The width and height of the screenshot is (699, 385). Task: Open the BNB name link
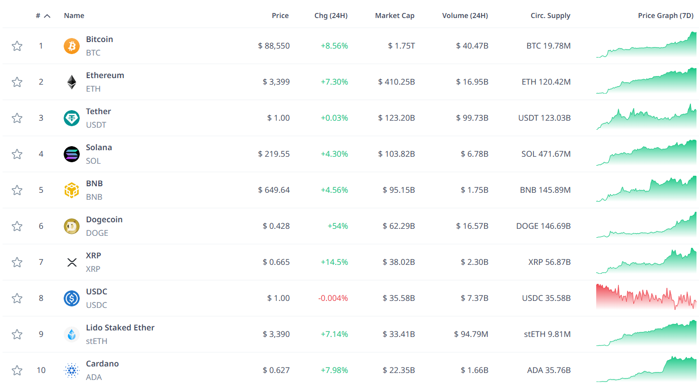94,184
